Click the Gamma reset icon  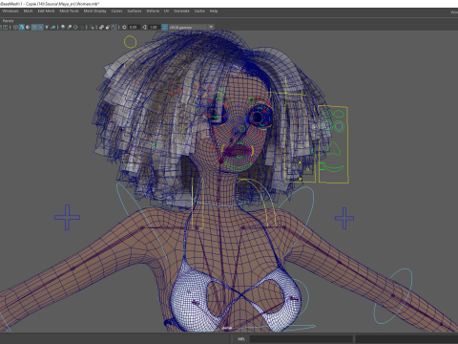coord(145,28)
